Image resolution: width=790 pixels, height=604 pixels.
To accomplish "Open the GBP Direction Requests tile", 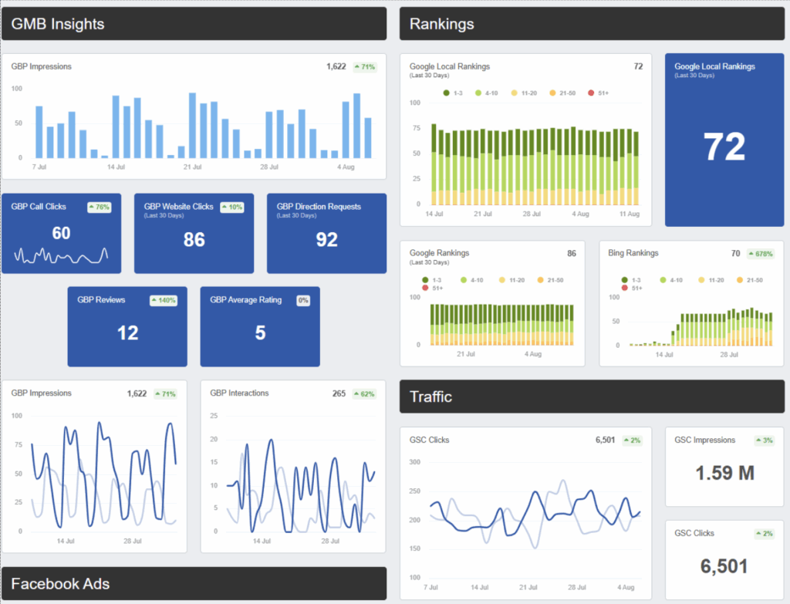I will tap(326, 233).
